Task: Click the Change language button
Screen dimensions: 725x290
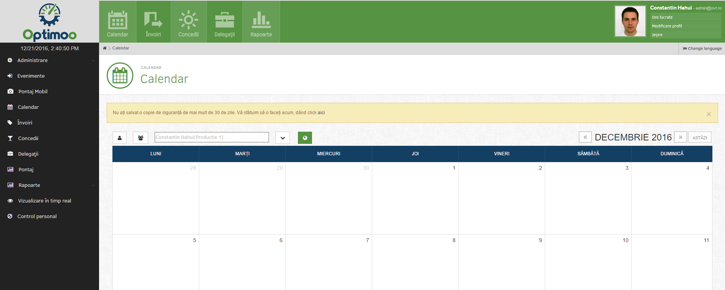Action: coord(702,48)
